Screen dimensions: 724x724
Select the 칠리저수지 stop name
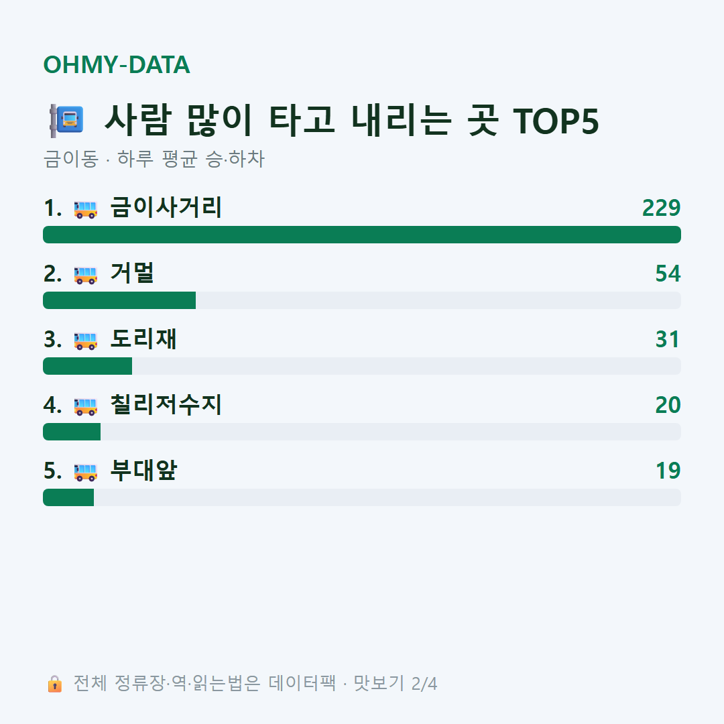coord(166,404)
